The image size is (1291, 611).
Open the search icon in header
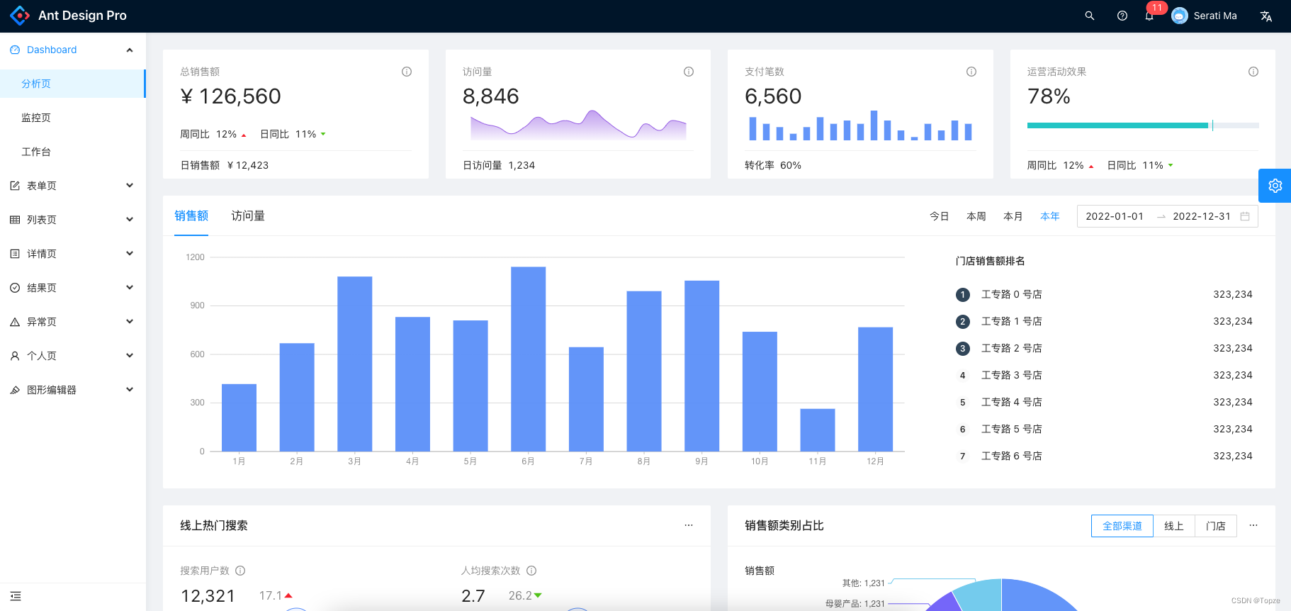point(1090,16)
